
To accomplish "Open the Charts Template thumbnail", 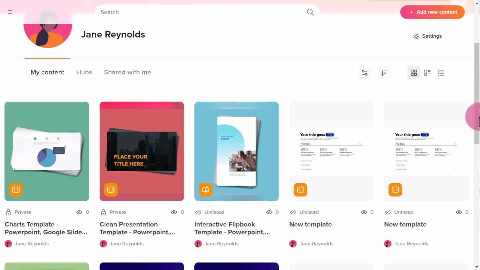I will pyautogui.click(x=47, y=151).
